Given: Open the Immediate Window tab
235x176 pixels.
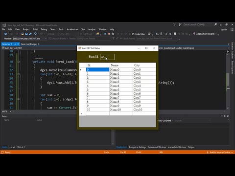Looking at the screenshot, I should (x=177, y=147).
